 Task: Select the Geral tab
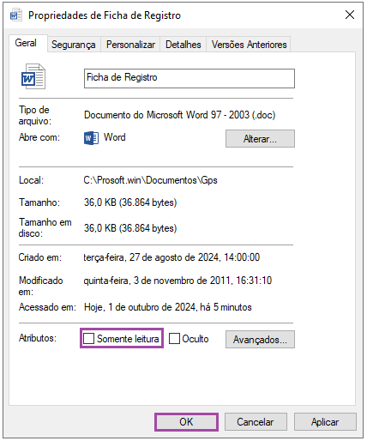(x=26, y=43)
